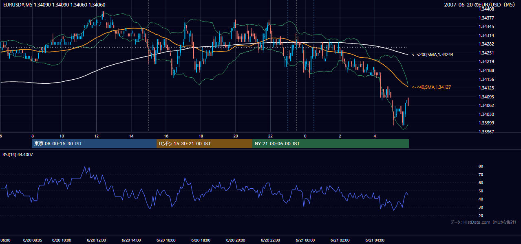Select the 40 SMA 1.34127 label

[x=432, y=87]
